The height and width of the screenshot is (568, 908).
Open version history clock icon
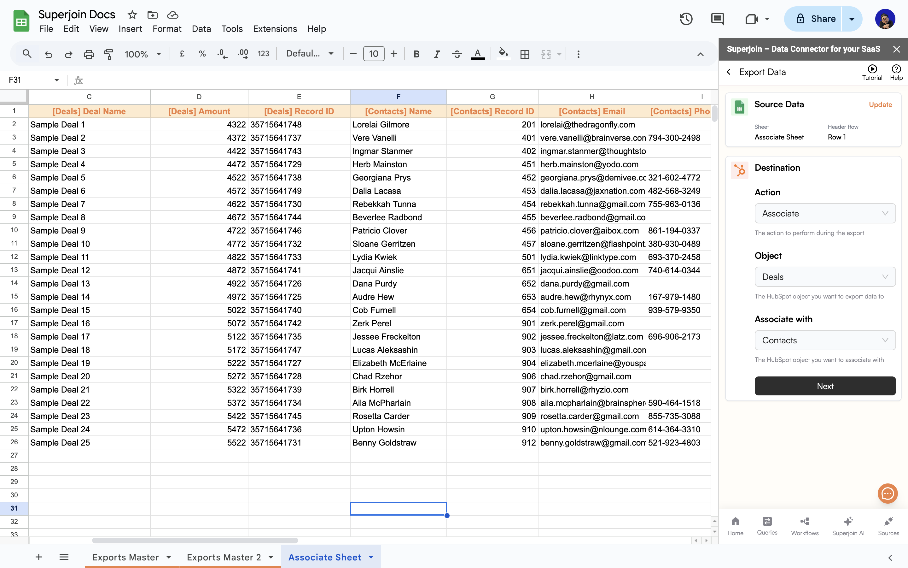coord(686,19)
